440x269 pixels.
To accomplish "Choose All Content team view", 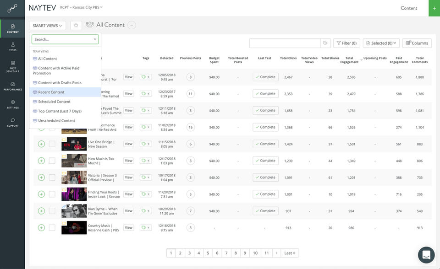I will [65, 59].
